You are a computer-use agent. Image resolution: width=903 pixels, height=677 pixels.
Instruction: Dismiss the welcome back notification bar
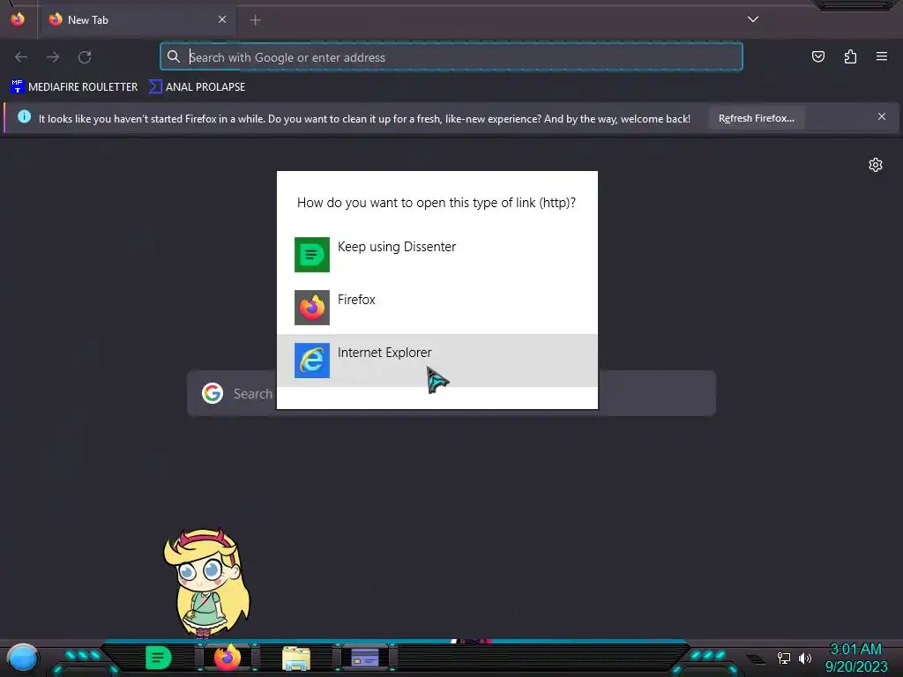[x=882, y=117]
